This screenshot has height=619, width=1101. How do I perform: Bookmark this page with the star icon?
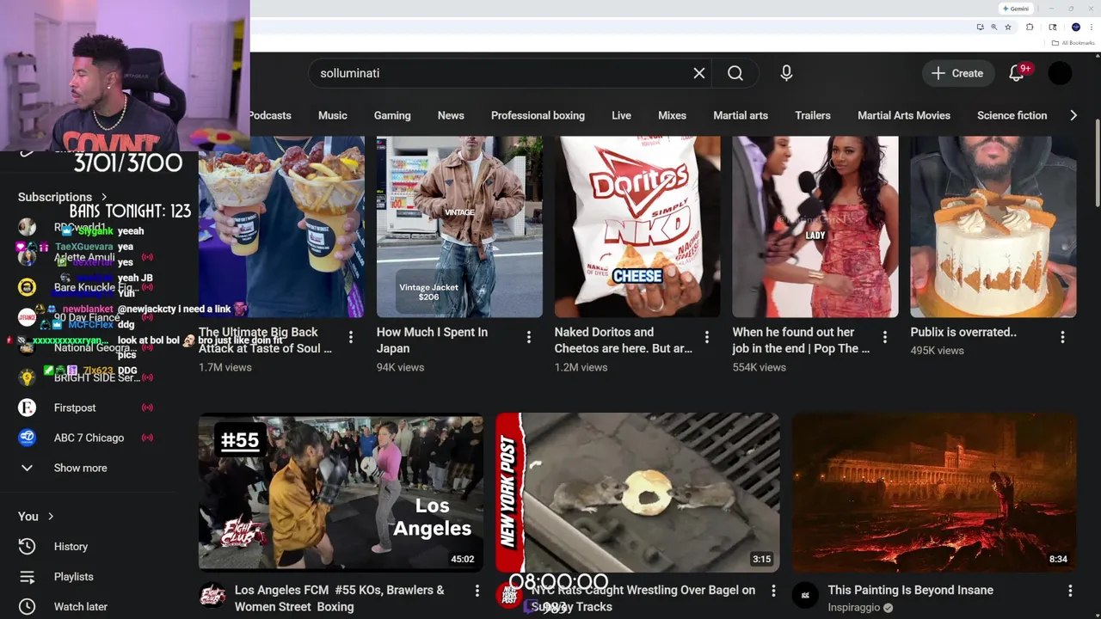point(1008,28)
